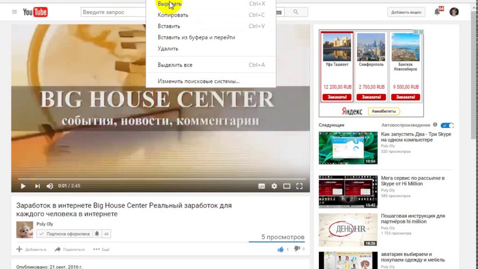The height and width of the screenshot is (269, 478).
Task: Seek on the video progress bar
Action: (161, 179)
